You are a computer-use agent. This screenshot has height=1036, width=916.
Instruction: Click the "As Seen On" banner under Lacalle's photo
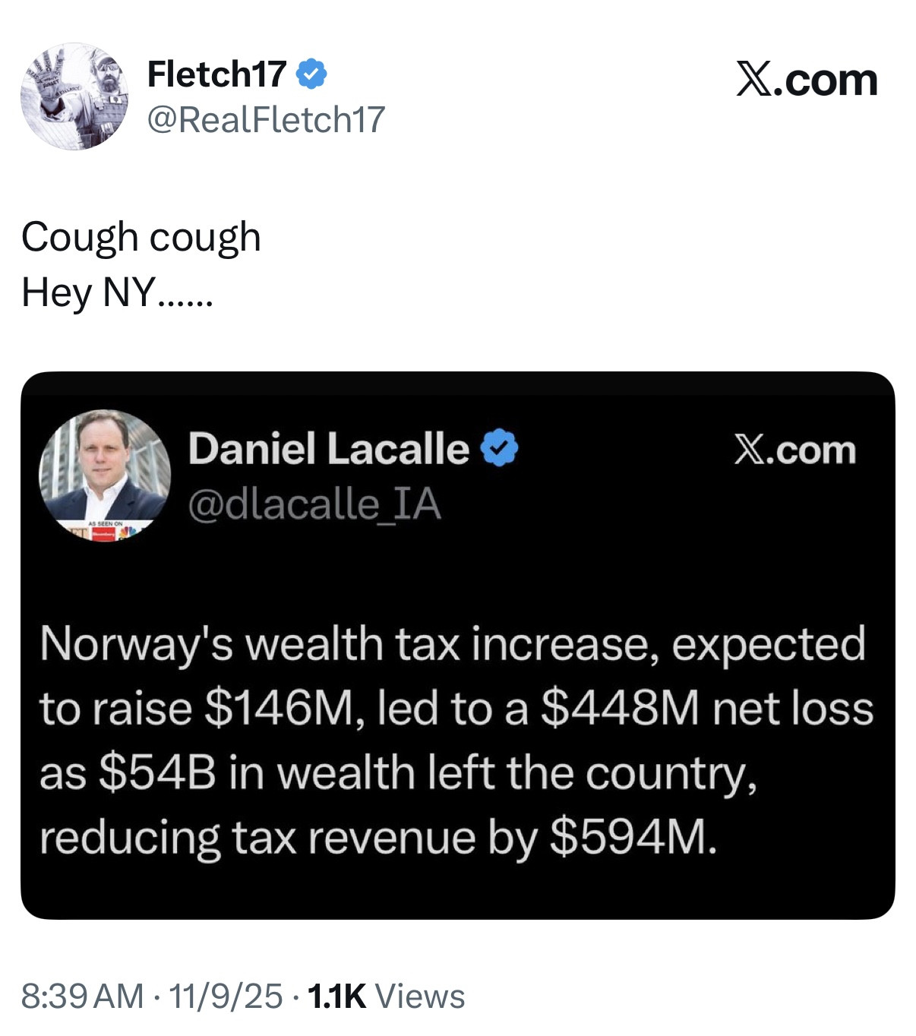pyautogui.click(x=106, y=531)
